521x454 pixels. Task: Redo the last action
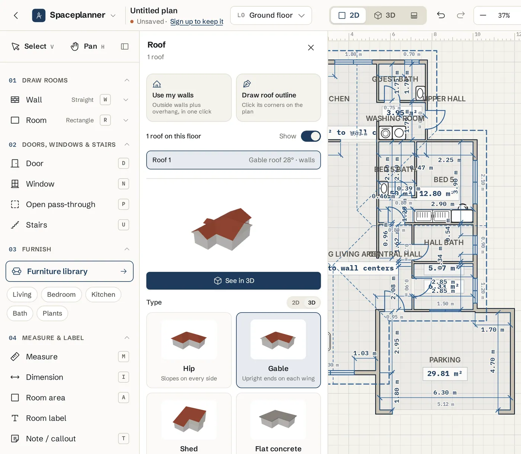tap(461, 15)
